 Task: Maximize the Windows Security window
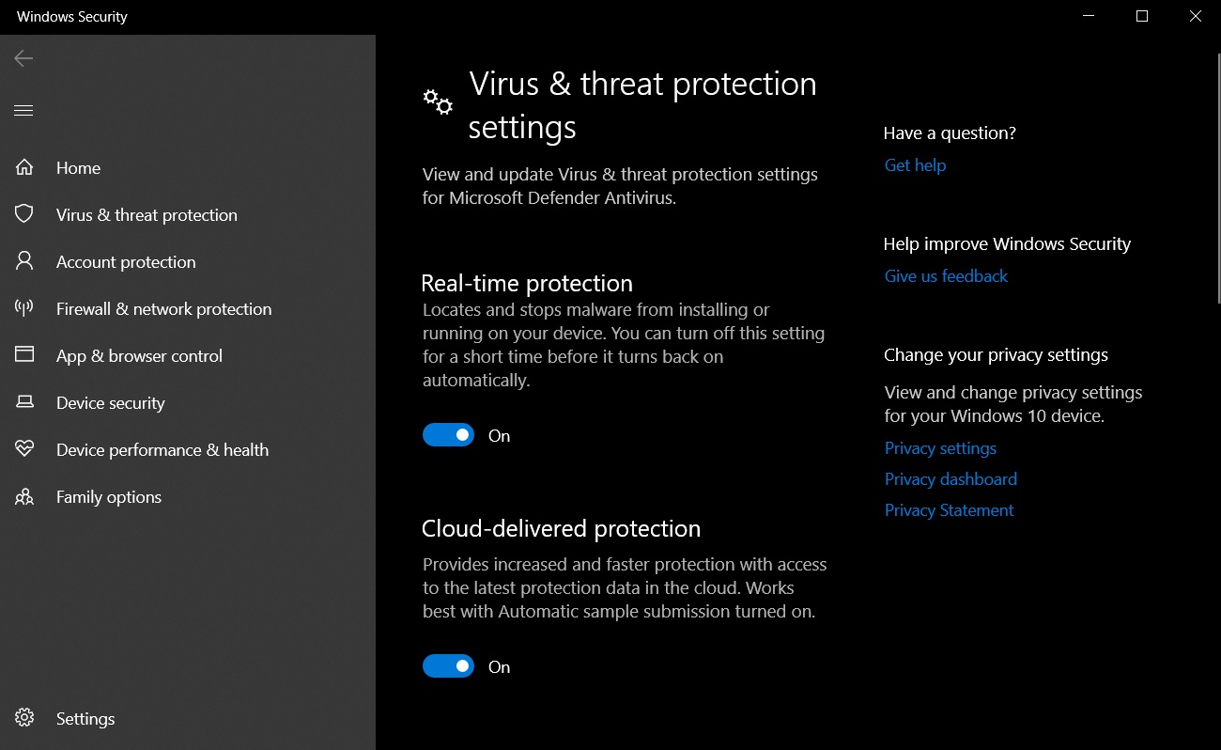[x=1142, y=16]
